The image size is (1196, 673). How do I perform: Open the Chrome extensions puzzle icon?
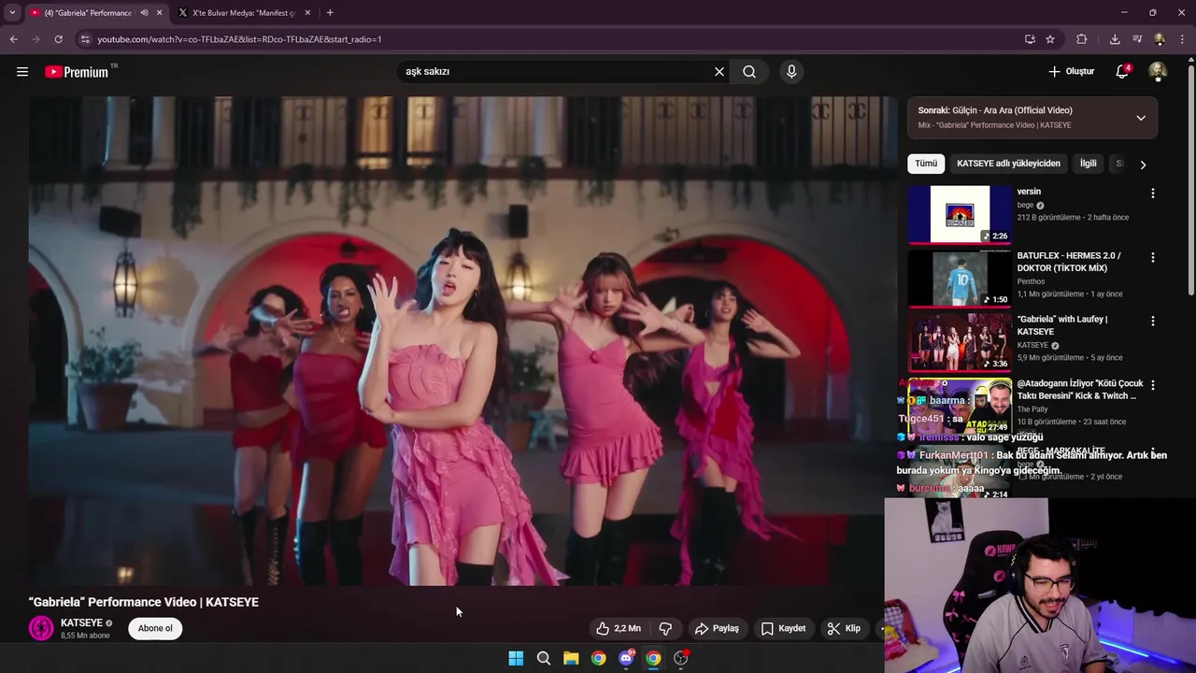coord(1082,39)
